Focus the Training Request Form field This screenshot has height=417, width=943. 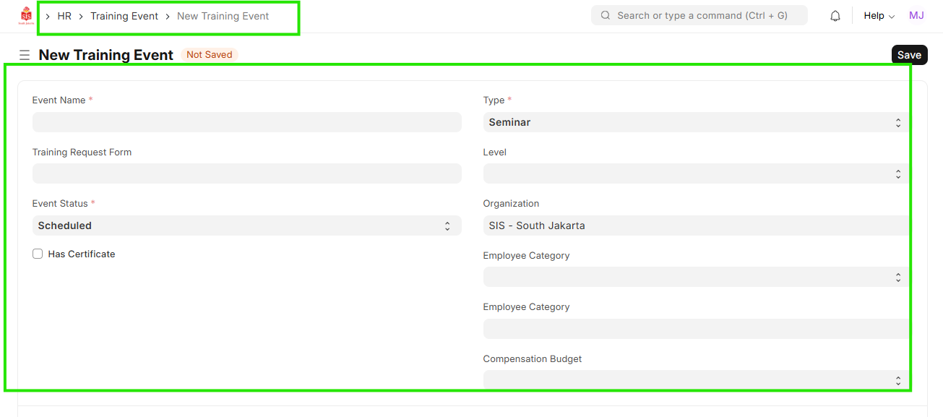click(x=246, y=173)
